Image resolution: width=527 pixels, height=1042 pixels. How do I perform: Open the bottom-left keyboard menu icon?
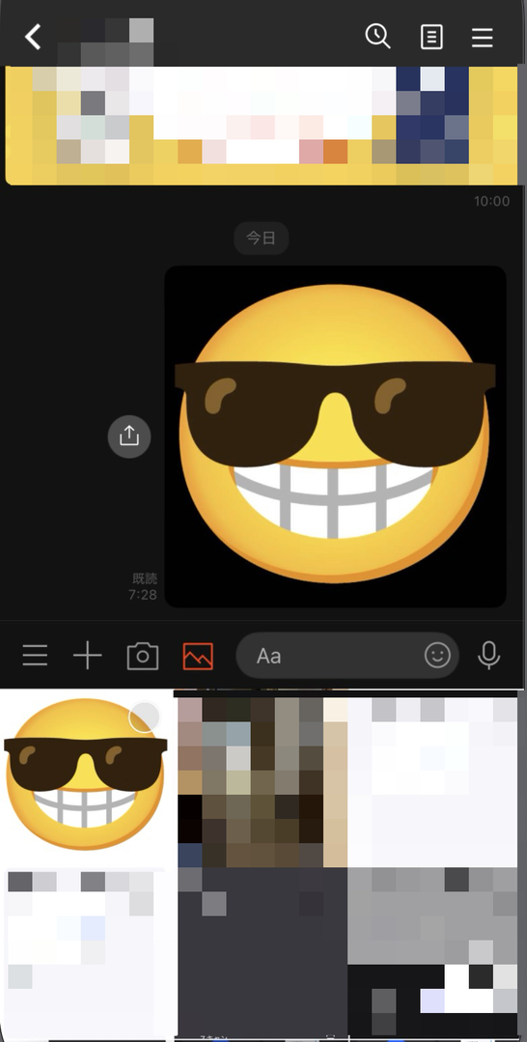pos(35,656)
